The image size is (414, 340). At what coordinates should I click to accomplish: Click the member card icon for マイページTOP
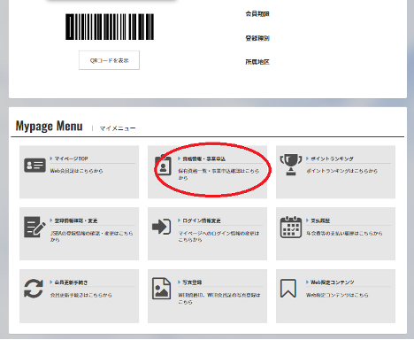coord(34,165)
